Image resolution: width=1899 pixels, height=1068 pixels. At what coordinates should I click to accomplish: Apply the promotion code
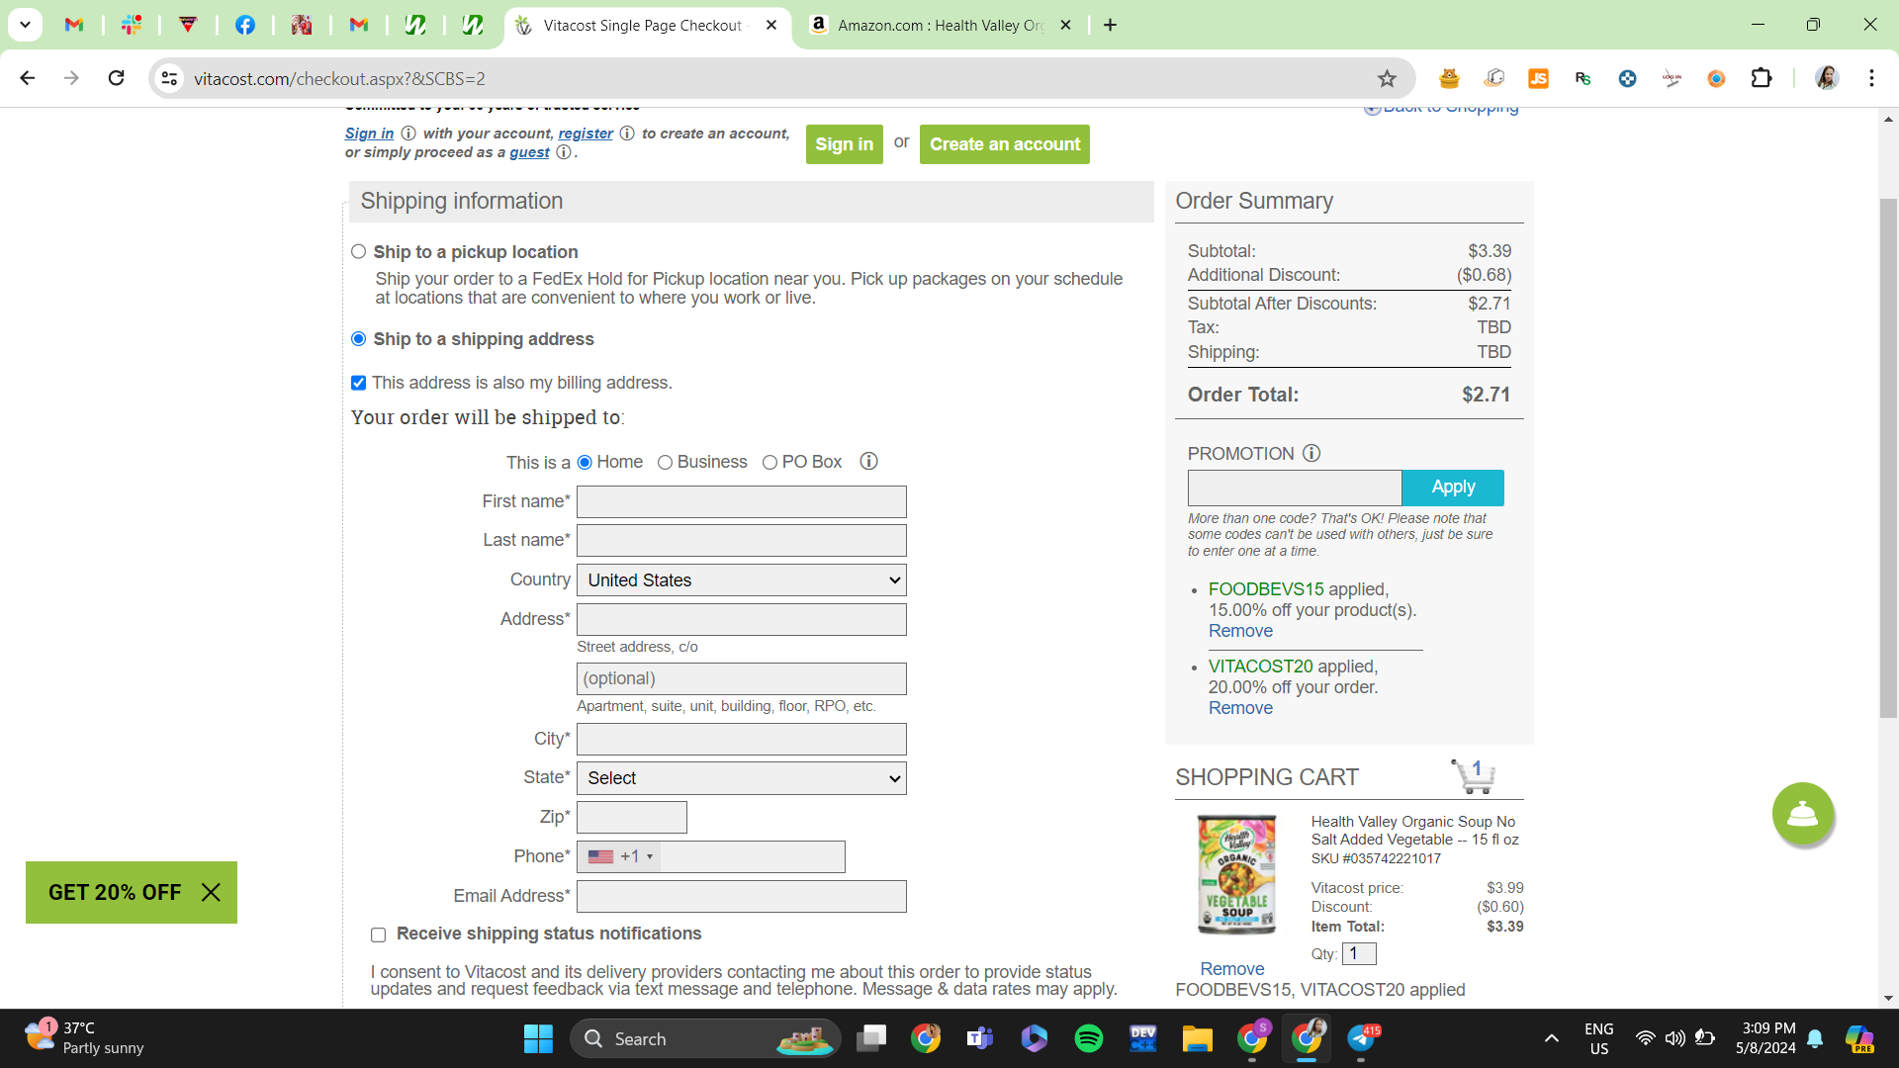click(x=1453, y=488)
